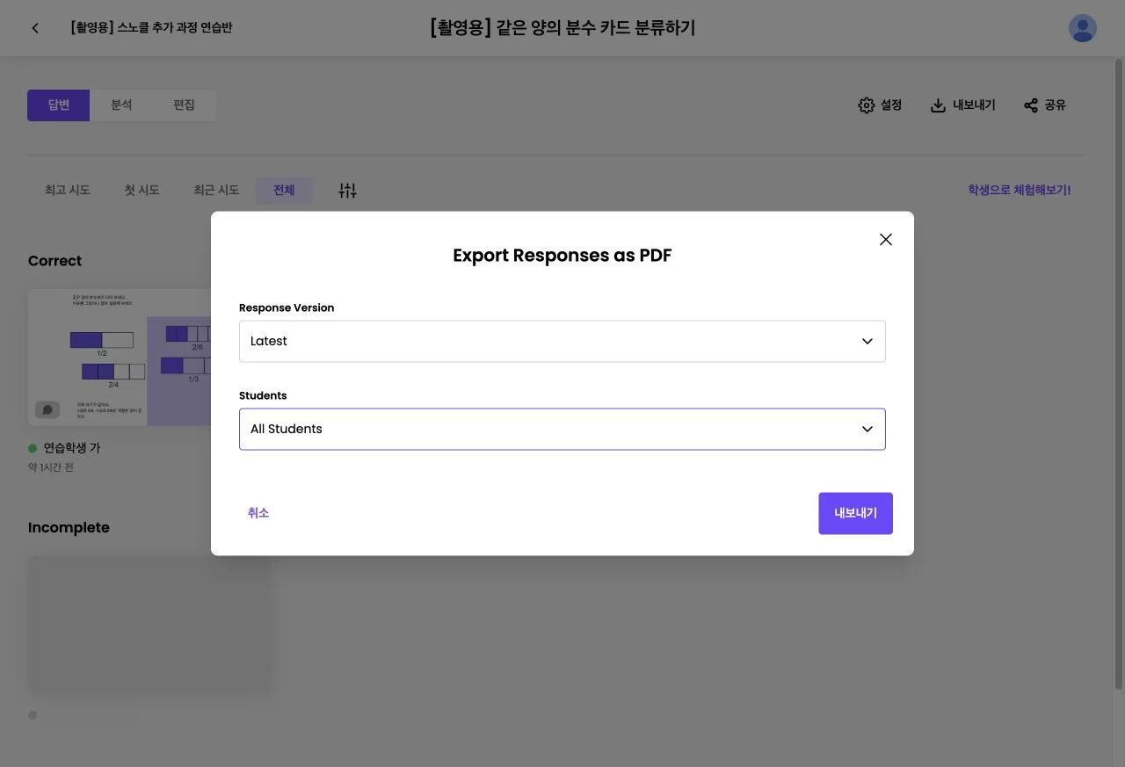Click the Export Responses as PDF title
The height and width of the screenshot is (767, 1125).
click(x=562, y=256)
